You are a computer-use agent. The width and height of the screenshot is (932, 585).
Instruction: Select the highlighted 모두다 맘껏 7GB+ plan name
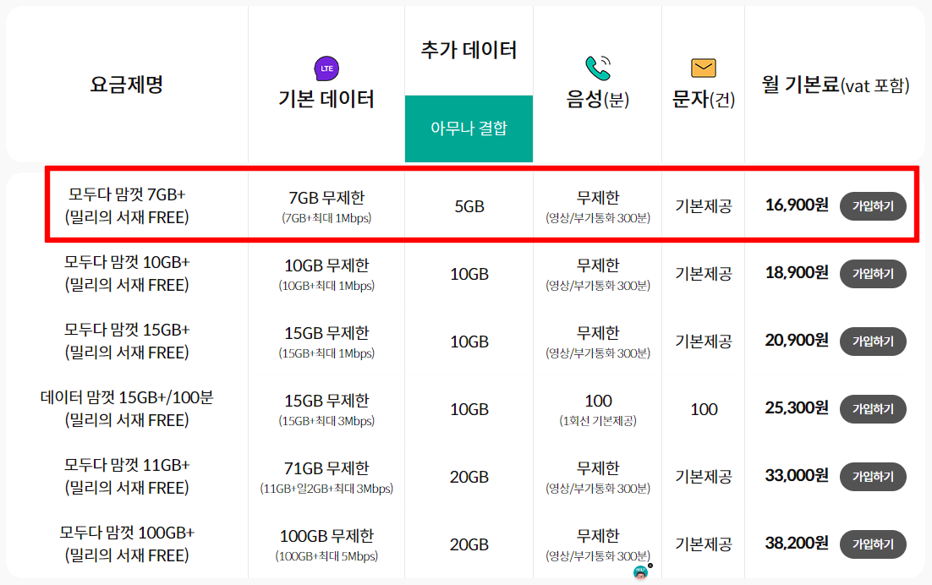point(126,205)
